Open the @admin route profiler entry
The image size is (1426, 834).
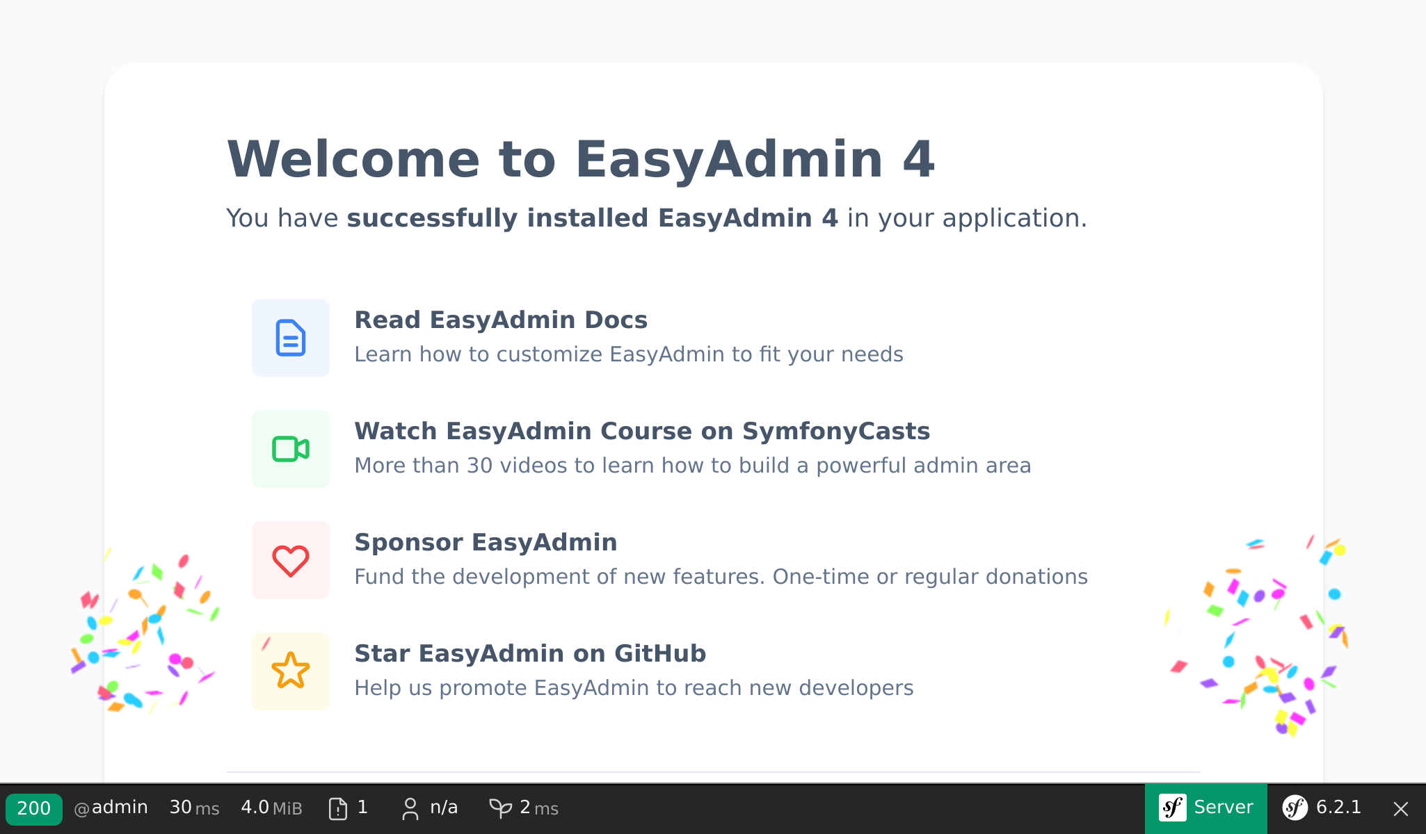[x=111, y=808]
